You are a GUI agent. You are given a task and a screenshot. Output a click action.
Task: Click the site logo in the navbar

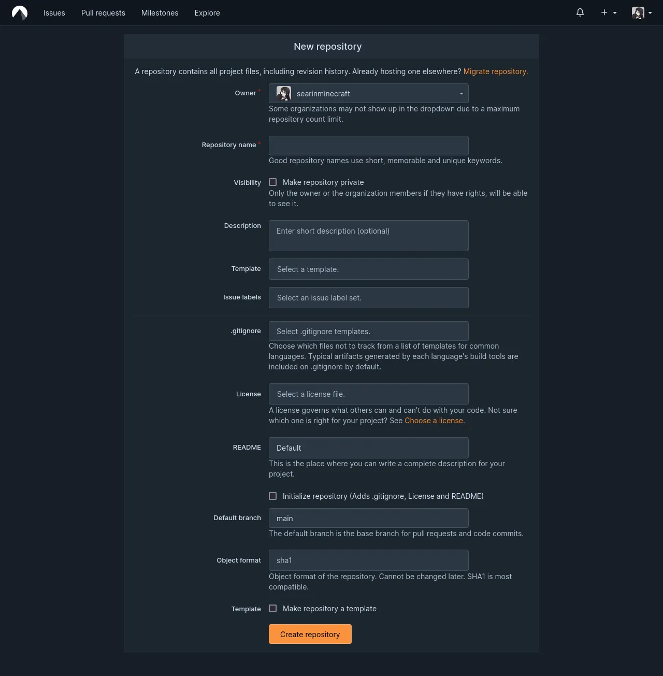[x=20, y=12]
